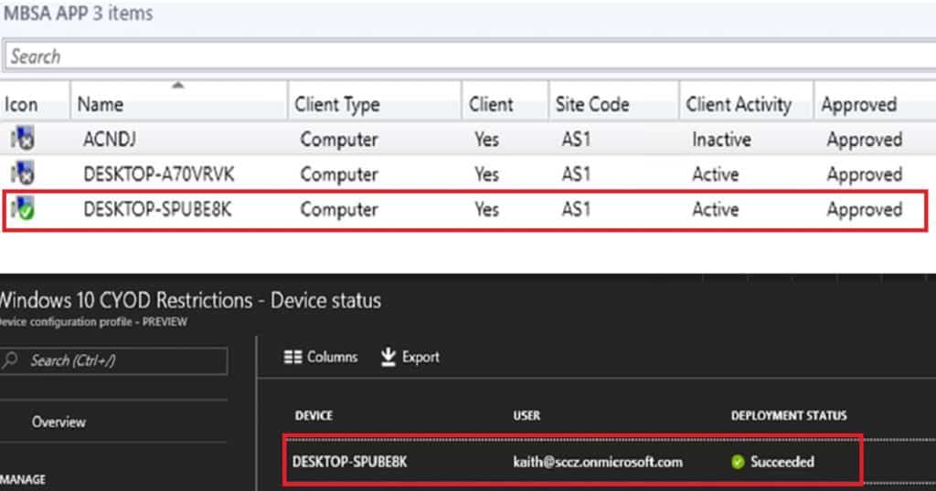Click the kaith@sccz.onmicrosoft.com user entry
The image size is (936, 491).
[598, 462]
